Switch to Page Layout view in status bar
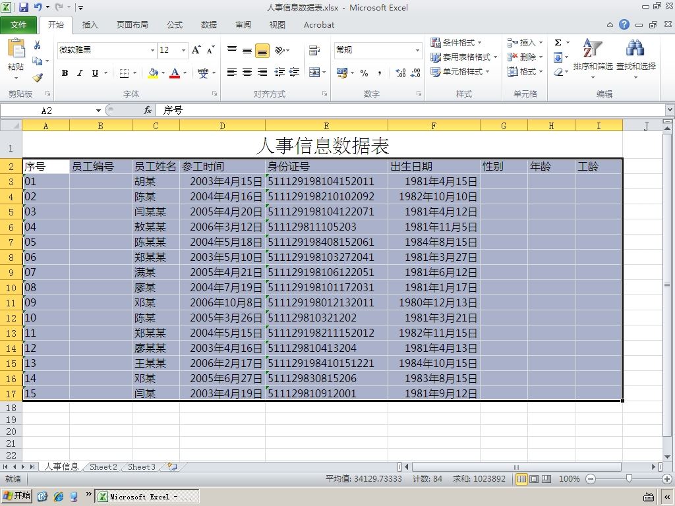 pos(534,479)
